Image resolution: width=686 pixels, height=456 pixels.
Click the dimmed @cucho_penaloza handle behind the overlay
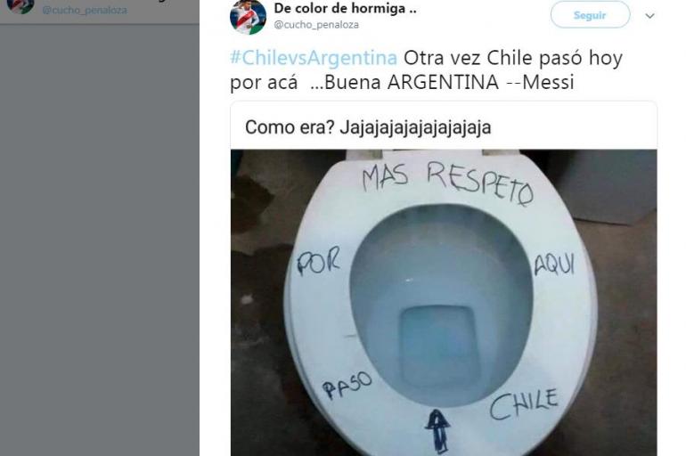pos(85,10)
